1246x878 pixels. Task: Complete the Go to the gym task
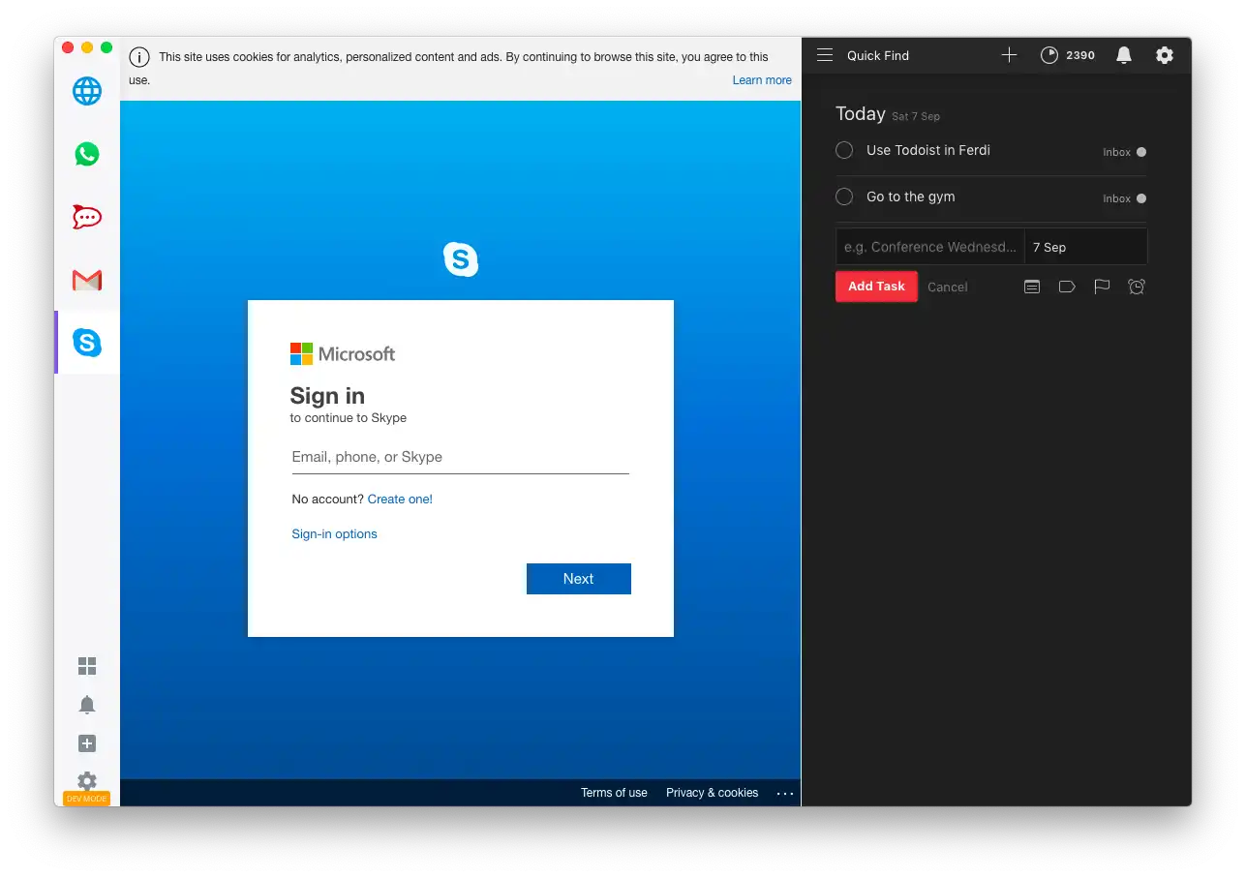tap(844, 197)
